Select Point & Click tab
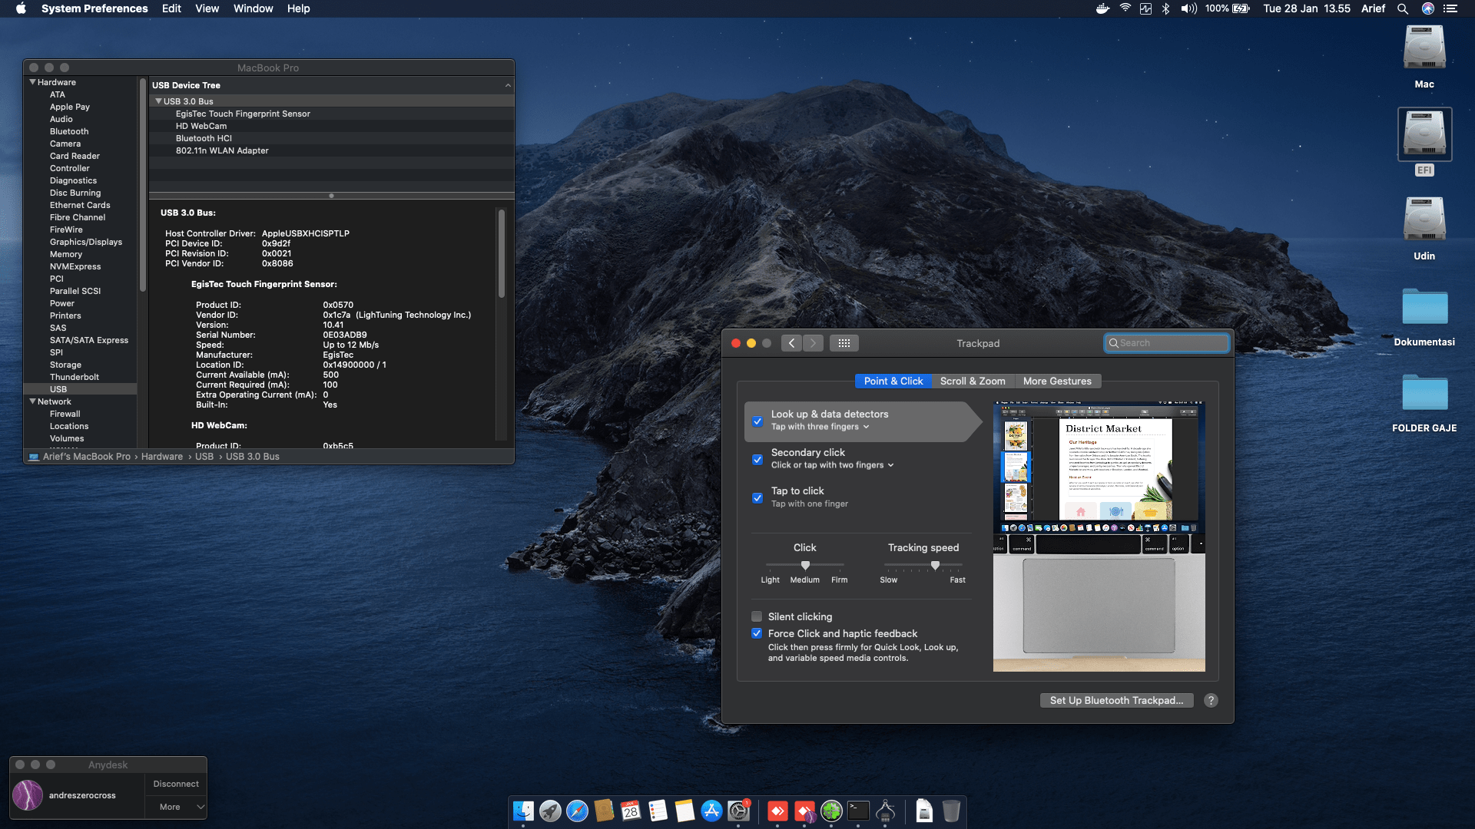This screenshot has width=1475, height=829. point(893,381)
